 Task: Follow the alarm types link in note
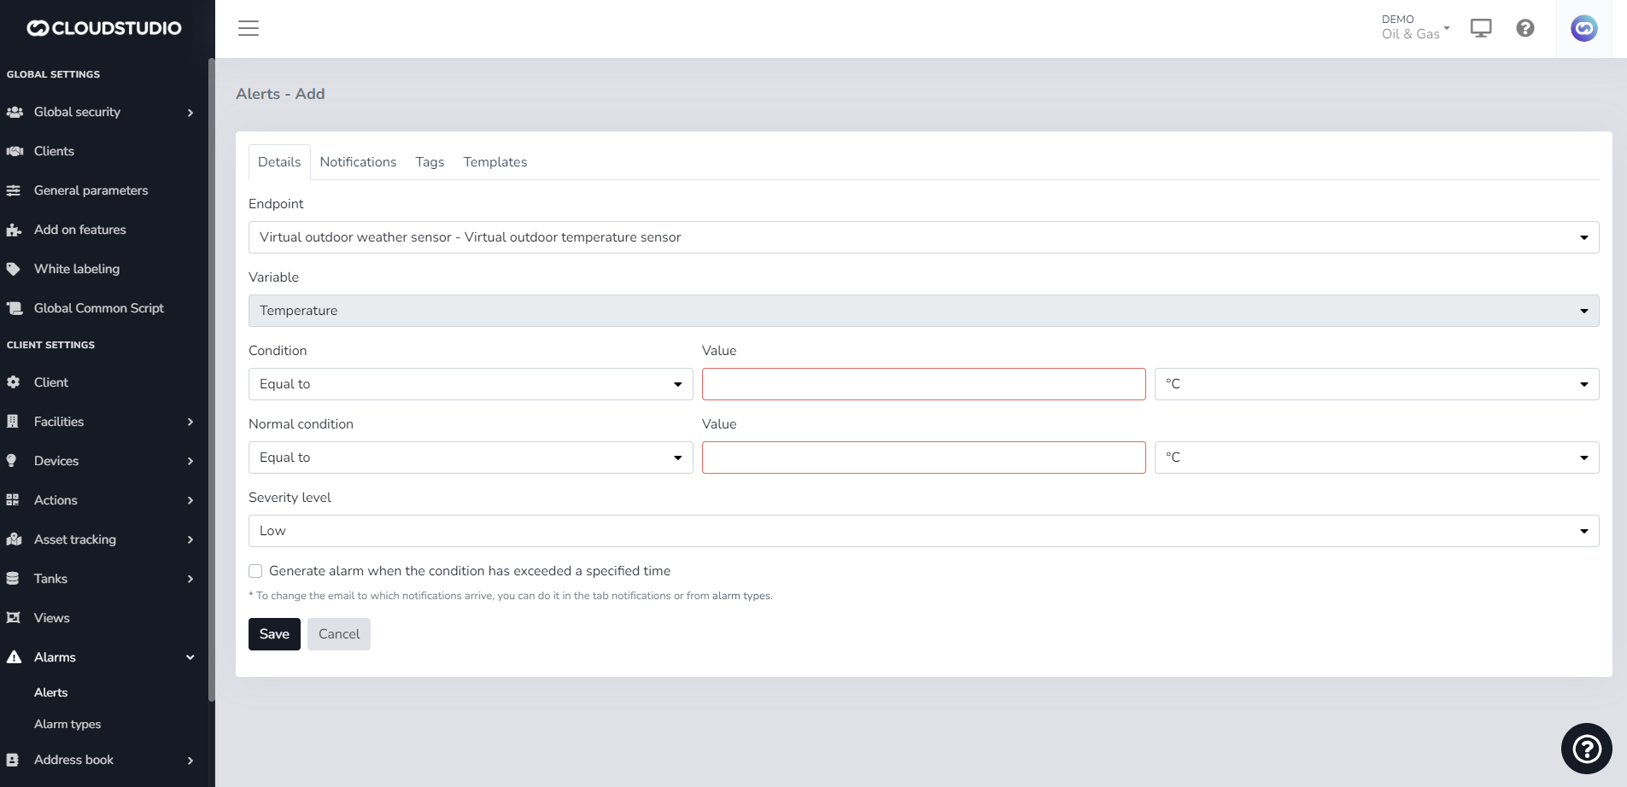pyautogui.click(x=740, y=596)
